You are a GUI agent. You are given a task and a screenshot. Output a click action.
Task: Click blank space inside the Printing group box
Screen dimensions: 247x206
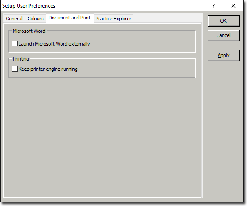pyautogui.click(x=136, y=69)
